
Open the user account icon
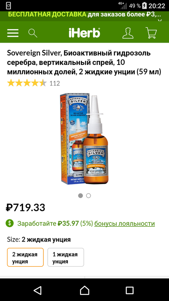coord(128,33)
